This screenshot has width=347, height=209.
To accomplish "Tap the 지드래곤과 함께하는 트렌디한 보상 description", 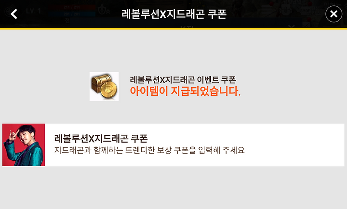I will [x=149, y=150].
